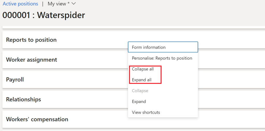
Task: Expand the Reports to position section
Action: coord(31,40)
